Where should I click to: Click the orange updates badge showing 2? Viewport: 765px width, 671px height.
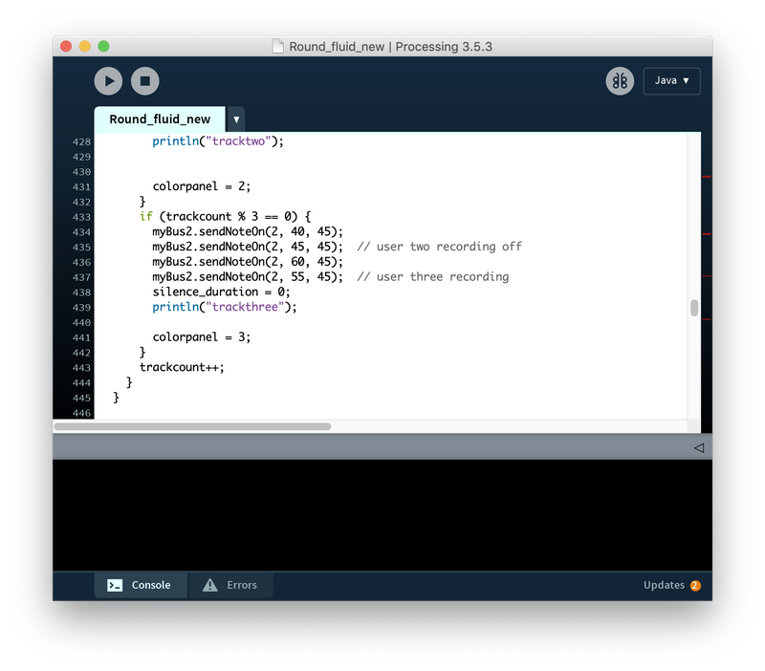(695, 585)
